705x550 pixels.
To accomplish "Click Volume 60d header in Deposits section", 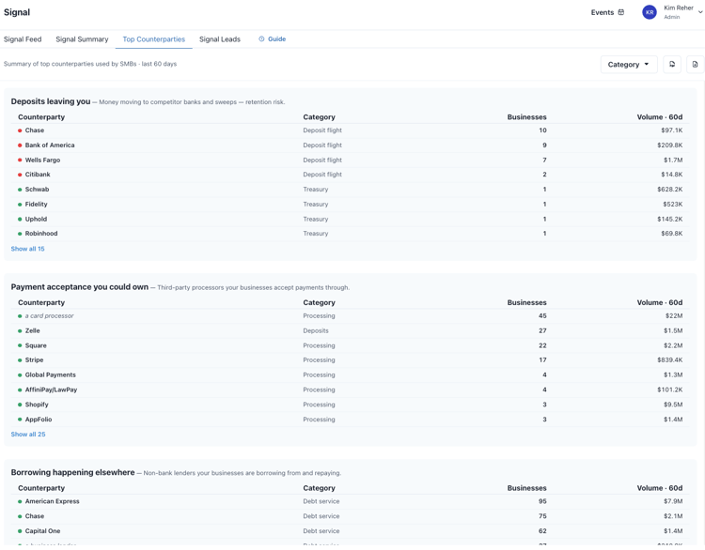I will click(660, 116).
